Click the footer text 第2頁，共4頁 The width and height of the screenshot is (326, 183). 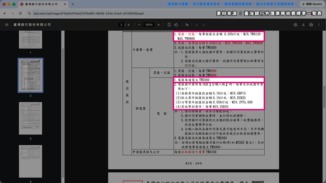(194, 163)
